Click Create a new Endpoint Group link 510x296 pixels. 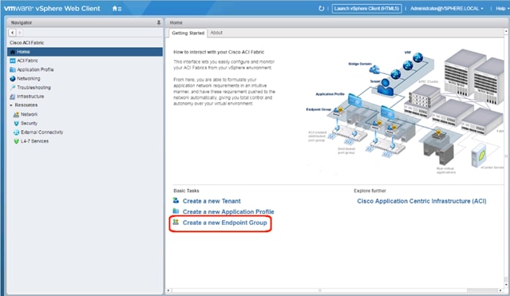point(225,223)
